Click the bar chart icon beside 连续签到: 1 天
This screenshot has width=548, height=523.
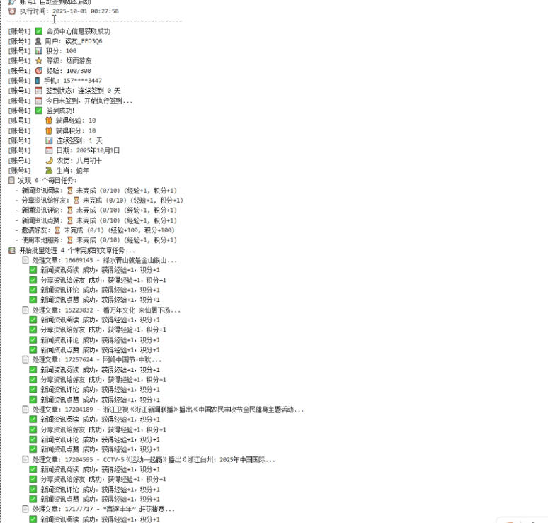point(49,140)
